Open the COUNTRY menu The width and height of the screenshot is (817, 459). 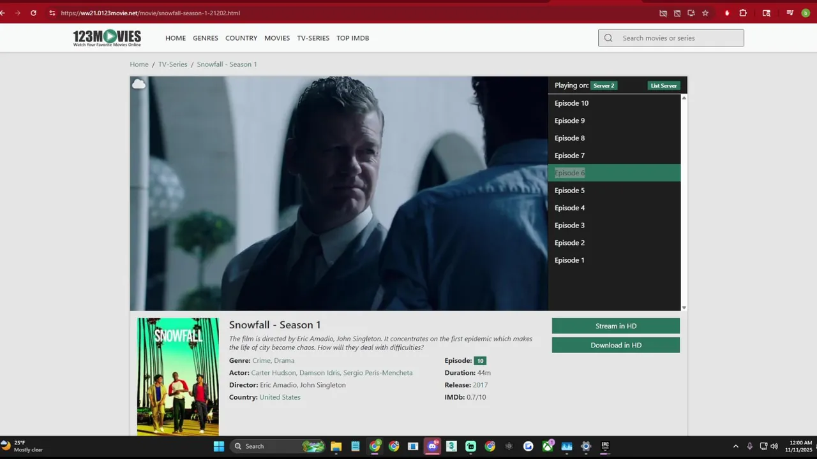point(241,38)
